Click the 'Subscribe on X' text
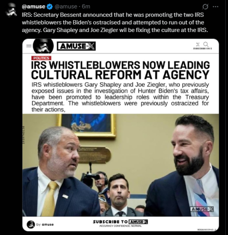228x235 pixels. [203, 48]
